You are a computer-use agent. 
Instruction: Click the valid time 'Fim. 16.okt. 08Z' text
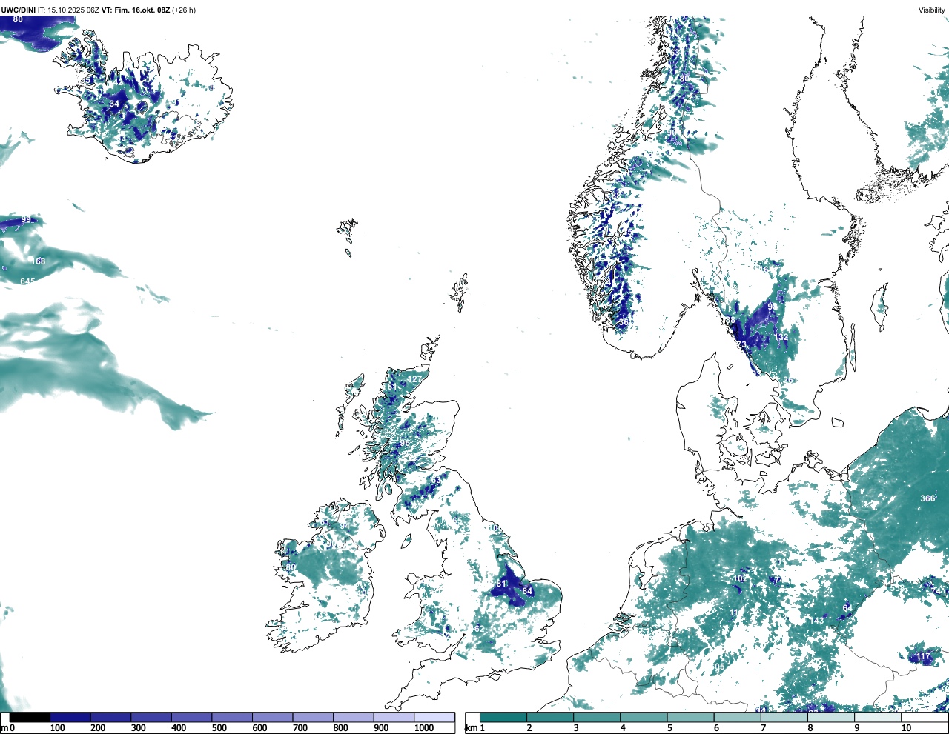coord(142,10)
